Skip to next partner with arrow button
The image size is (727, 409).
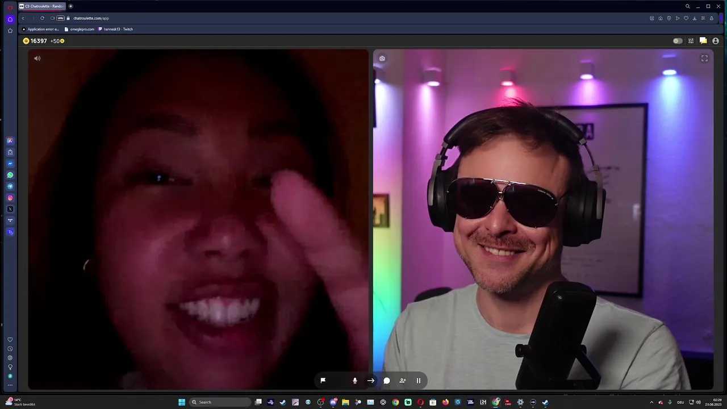371,381
